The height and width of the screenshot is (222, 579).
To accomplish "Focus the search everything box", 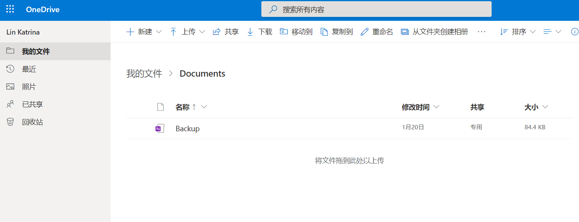I will pyautogui.click(x=376, y=9).
